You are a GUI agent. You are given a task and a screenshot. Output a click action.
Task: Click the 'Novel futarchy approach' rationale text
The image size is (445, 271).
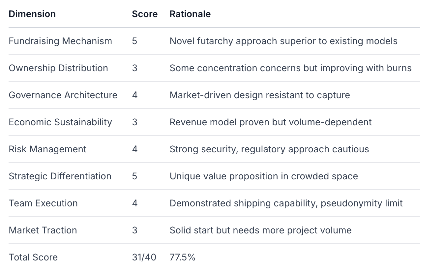click(x=283, y=41)
